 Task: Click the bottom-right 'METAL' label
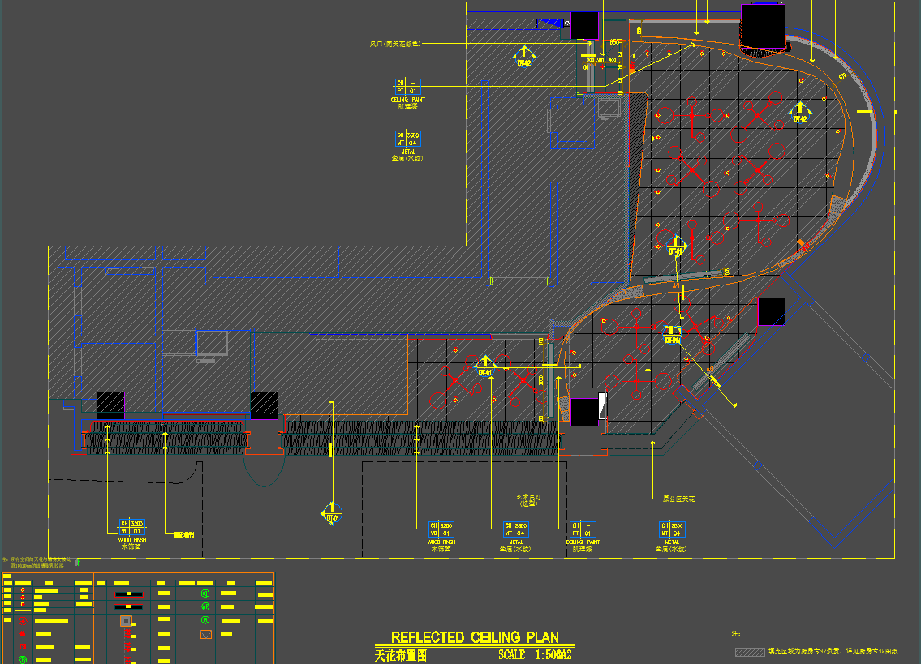click(x=672, y=542)
